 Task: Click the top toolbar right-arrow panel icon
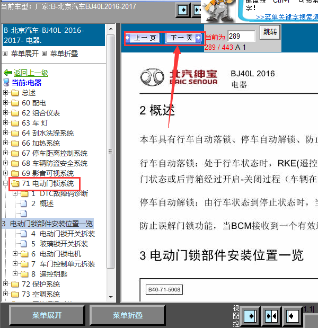[x=183, y=10]
